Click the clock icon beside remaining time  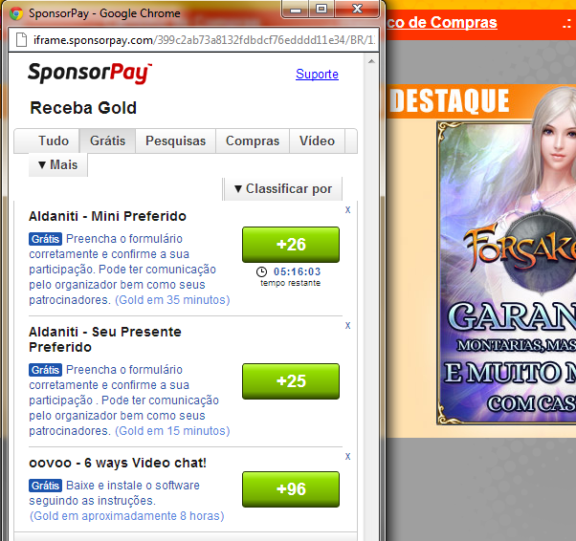[261, 272]
